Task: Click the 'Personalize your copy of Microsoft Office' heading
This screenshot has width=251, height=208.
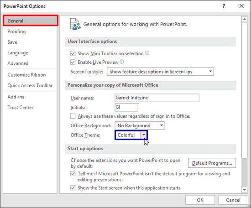Action: coord(113,85)
